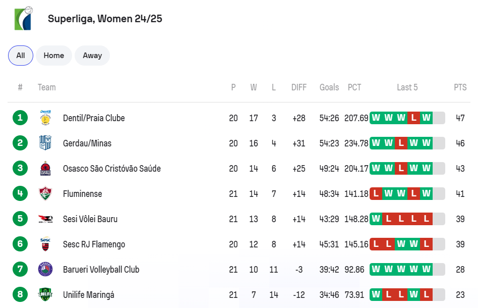The width and height of the screenshot is (478, 308).
Task: Click the rank 1 green position badge
Action: click(20, 118)
